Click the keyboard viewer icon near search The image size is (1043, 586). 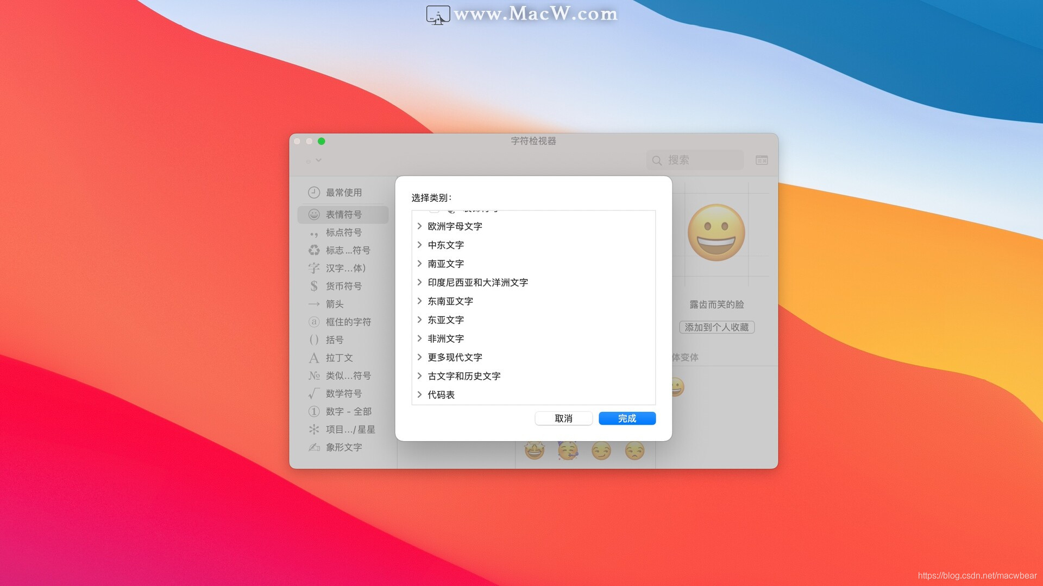pyautogui.click(x=762, y=160)
